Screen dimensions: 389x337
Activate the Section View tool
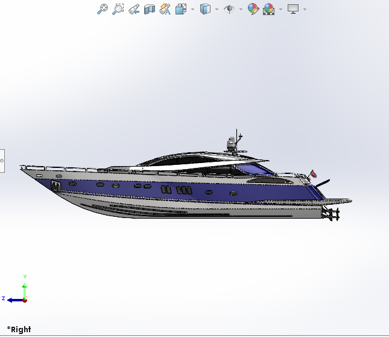click(x=150, y=9)
